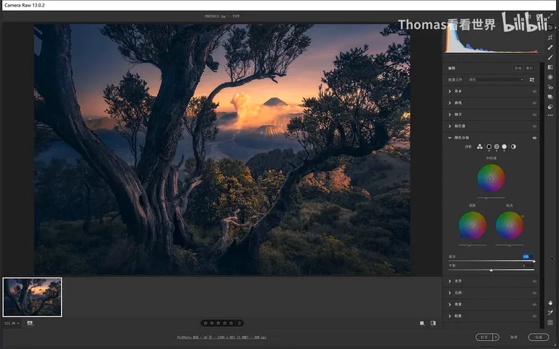Toggle visibility of Detail (细节) panel
Screen dimensions: 559x349
[x=534, y=115]
